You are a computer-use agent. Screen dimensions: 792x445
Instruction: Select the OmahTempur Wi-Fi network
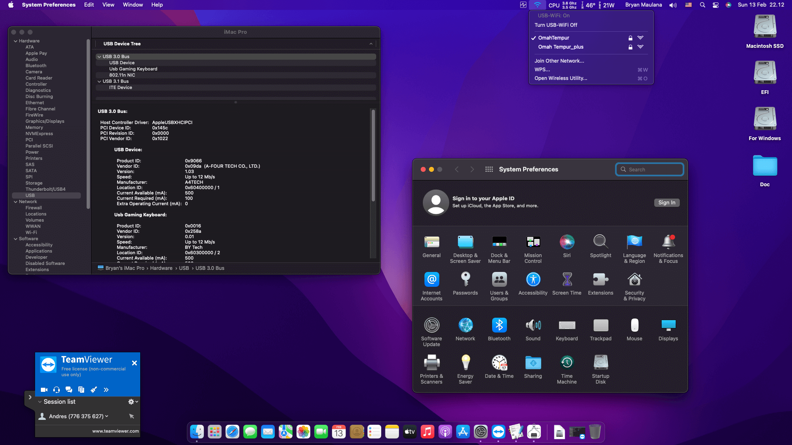pos(591,38)
